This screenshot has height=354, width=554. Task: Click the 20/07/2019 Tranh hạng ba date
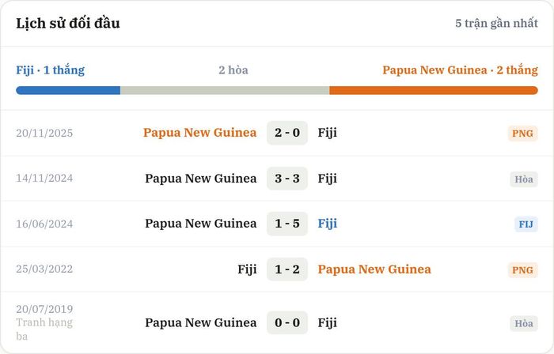coord(44,322)
